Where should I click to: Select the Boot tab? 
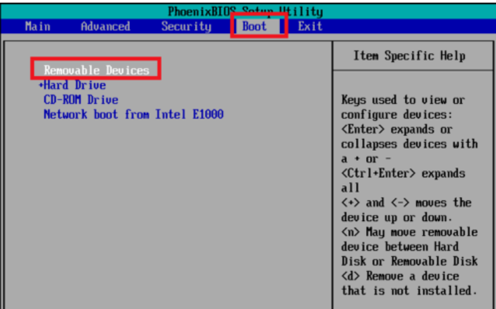click(x=255, y=26)
